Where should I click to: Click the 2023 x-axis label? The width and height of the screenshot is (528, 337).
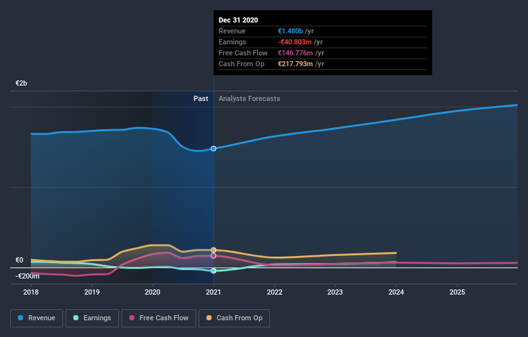click(x=335, y=292)
